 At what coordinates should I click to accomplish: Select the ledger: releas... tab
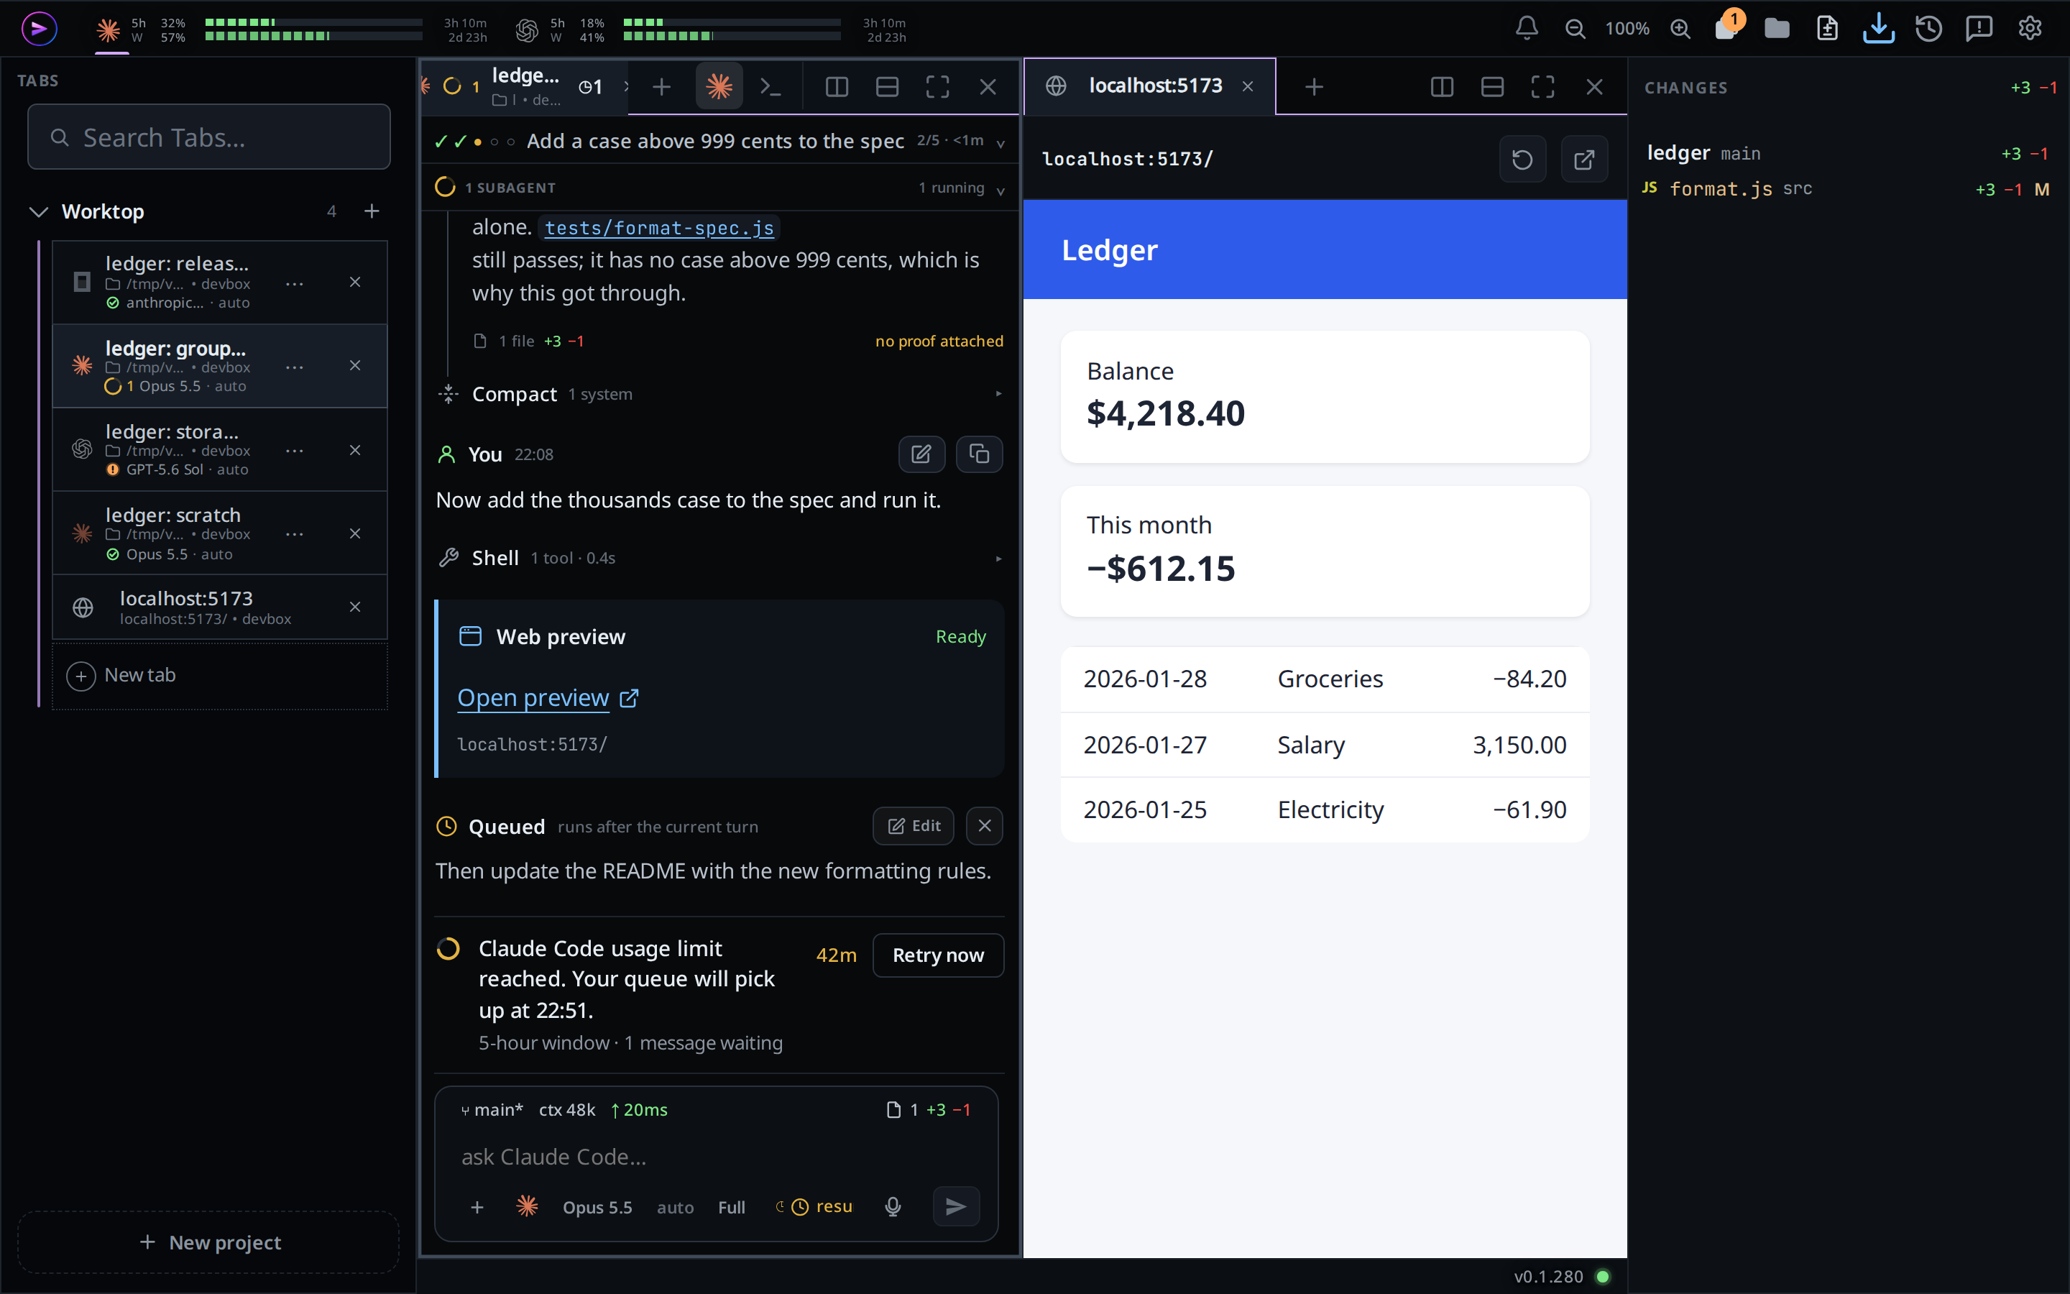click(x=220, y=283)
